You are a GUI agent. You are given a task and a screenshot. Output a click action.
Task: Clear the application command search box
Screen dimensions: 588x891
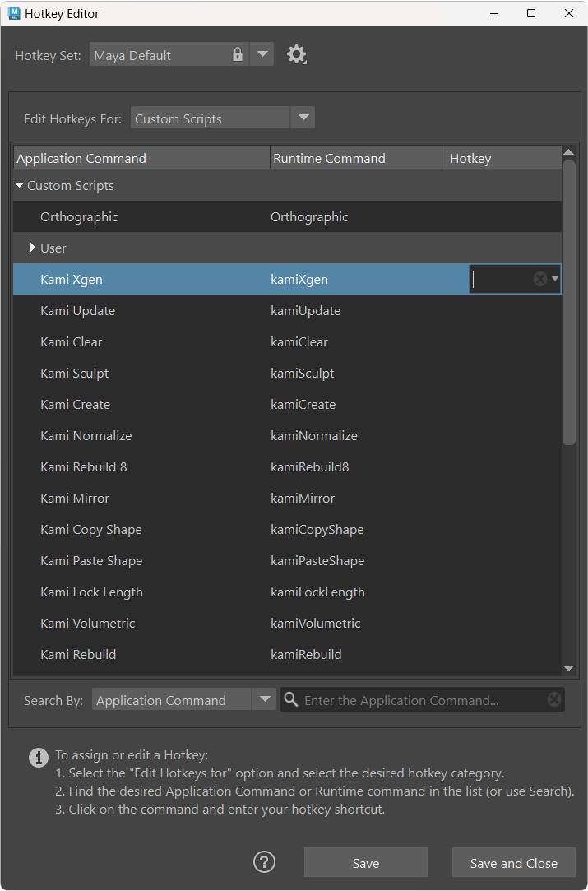[x=554, y=699]
